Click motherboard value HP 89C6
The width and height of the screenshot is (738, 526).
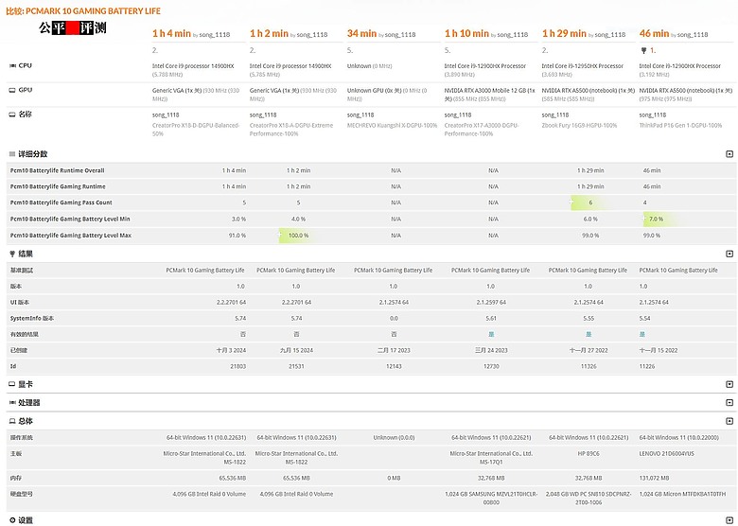click(589, 453)
